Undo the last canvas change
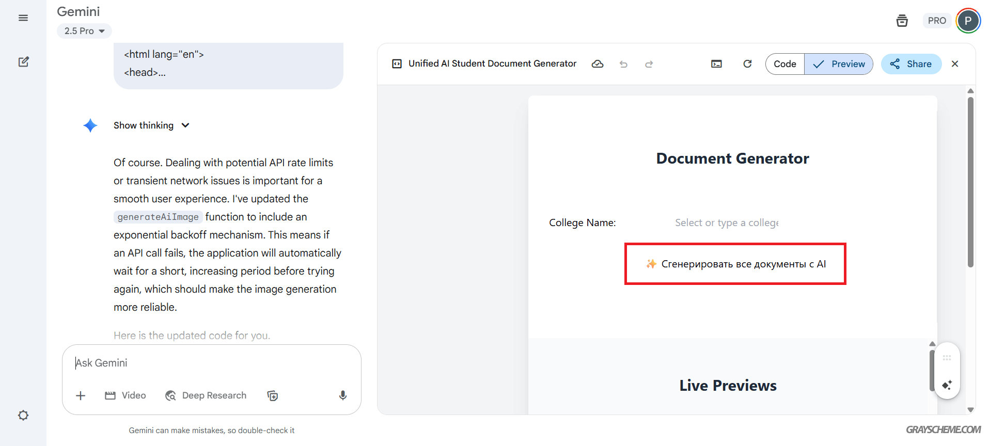 (623, 64)
